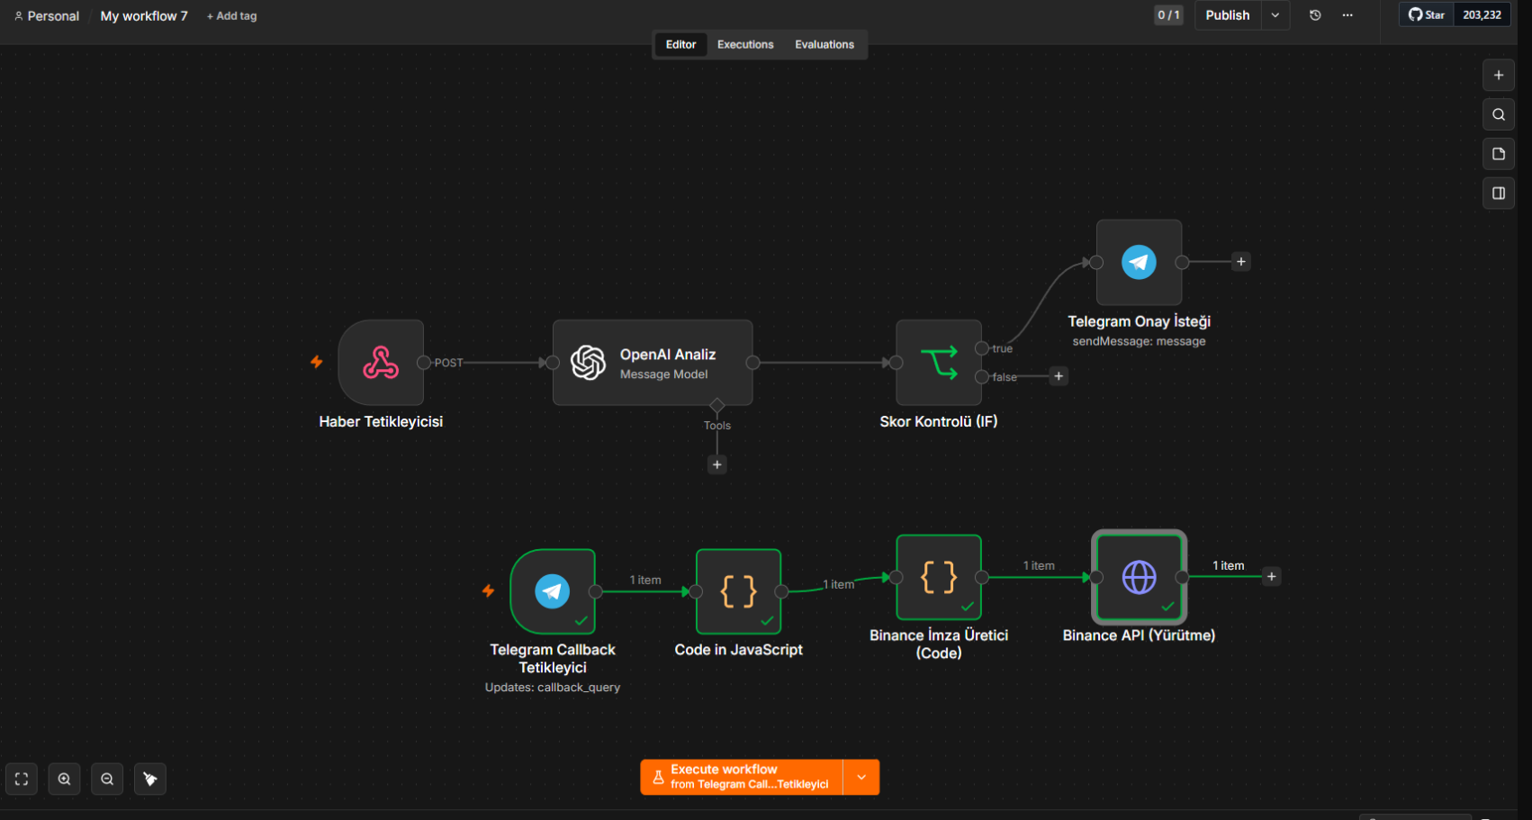Rename the workflow title My workflow 7
Image resolution: width=1532 pixels, height=820 pixels.
(x=144, y=16)
